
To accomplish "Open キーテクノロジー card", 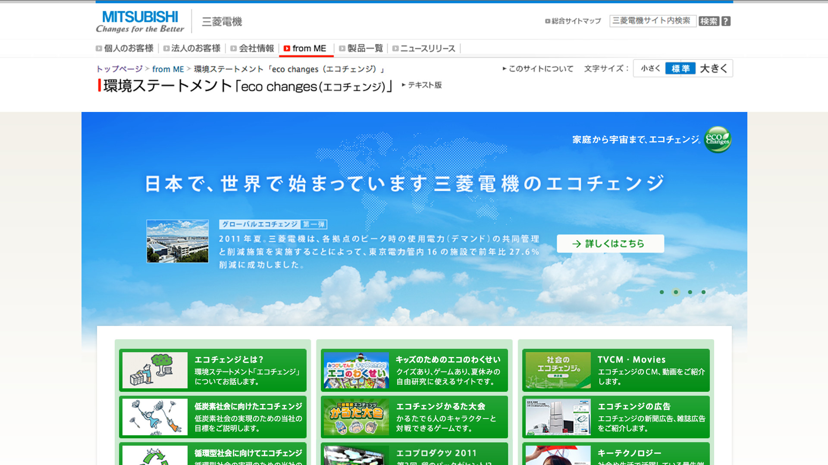I will (x=616, y=454).
